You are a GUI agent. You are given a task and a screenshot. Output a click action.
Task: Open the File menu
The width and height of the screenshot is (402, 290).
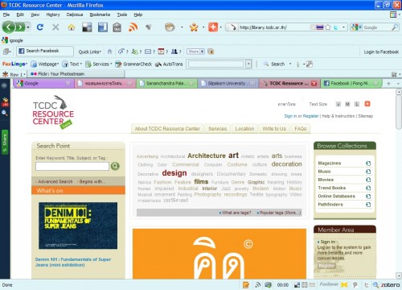[6, 14]
